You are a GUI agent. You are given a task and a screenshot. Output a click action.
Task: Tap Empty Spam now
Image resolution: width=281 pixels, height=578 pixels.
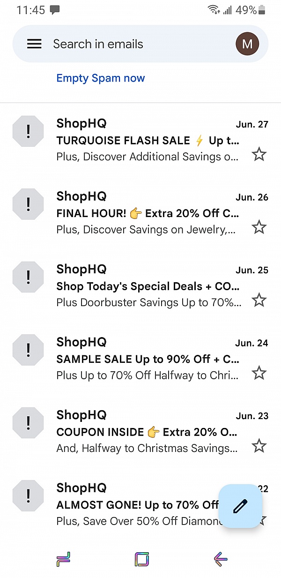click(x=100, y=78)
